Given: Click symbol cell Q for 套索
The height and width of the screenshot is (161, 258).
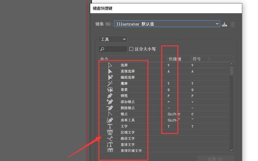Looking at the screenshot, I should click(192, 90).
